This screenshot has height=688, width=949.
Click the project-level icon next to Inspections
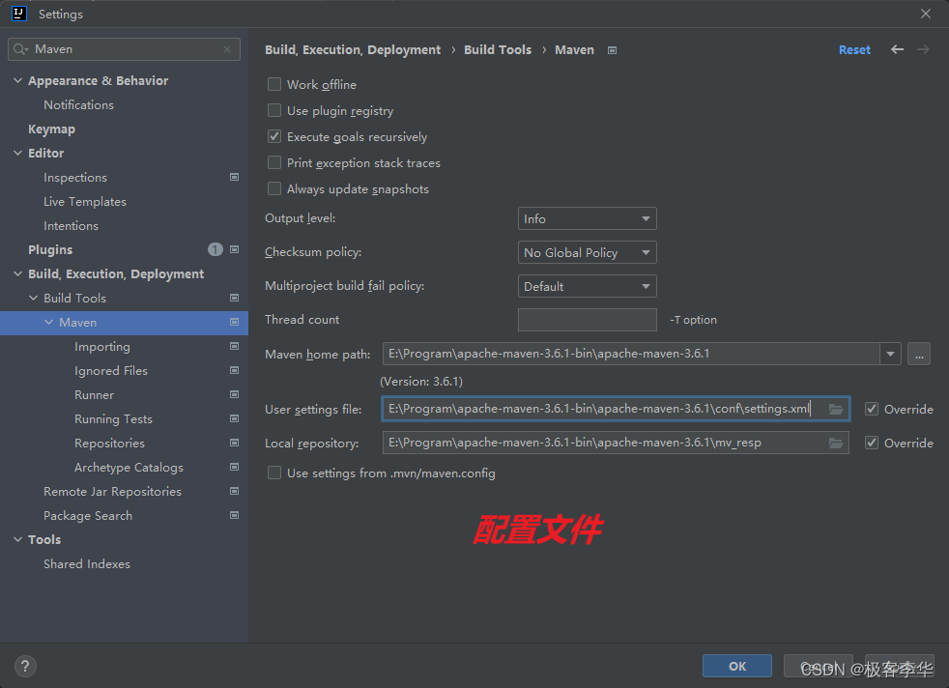(234, 177)
